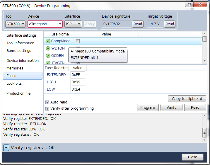Click Copy to clipboard button
This screenshot has height=165, width=210.
tap(187, 99)
